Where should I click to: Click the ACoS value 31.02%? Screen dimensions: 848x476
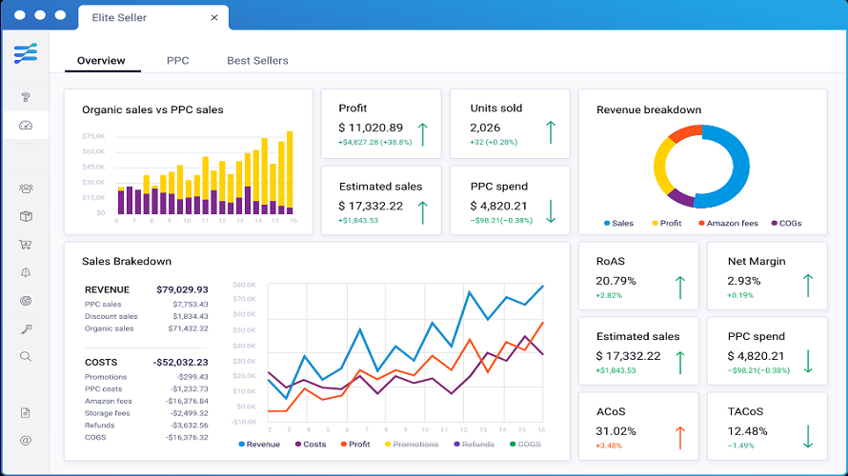click(616, 431)
